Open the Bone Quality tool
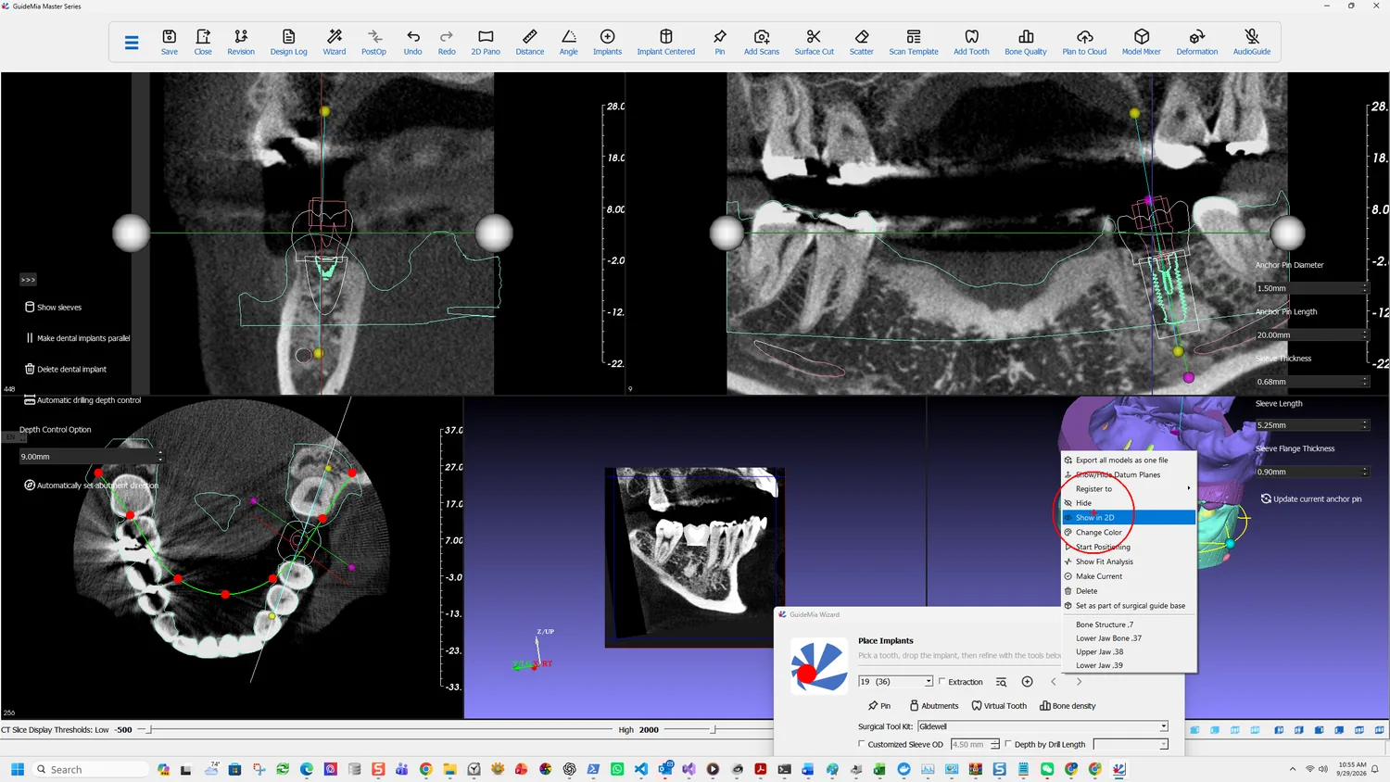 (x=1026, y=42)
